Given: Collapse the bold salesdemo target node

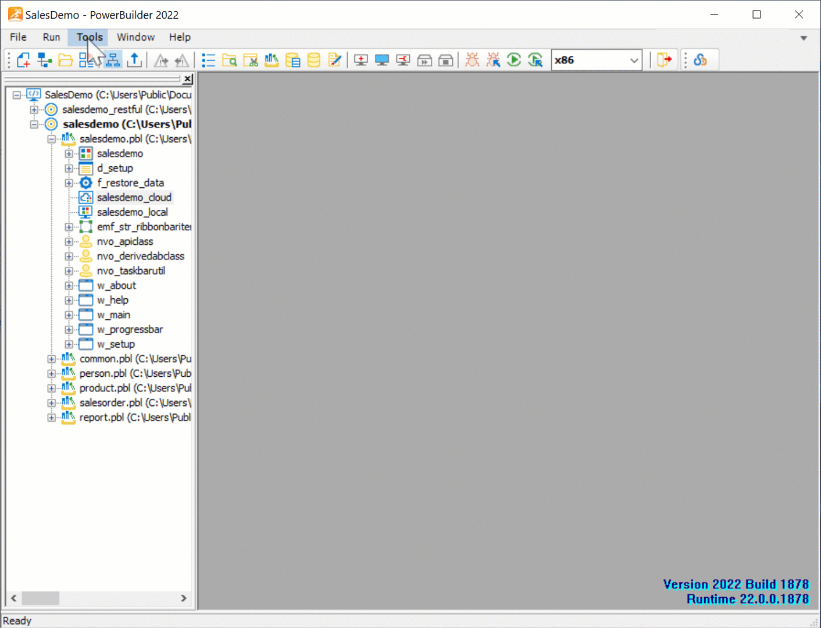Looking at the screenshot, I should coord(34,124).
